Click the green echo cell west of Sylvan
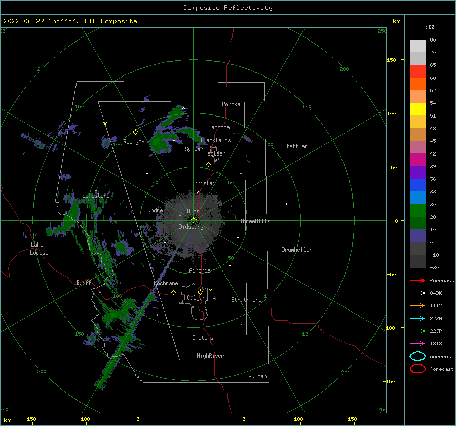The width and height of the screenshot is (456, 426). [160, 142]
